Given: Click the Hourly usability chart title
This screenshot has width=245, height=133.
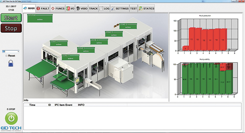Looking at the screenshot, I should 204,59.
